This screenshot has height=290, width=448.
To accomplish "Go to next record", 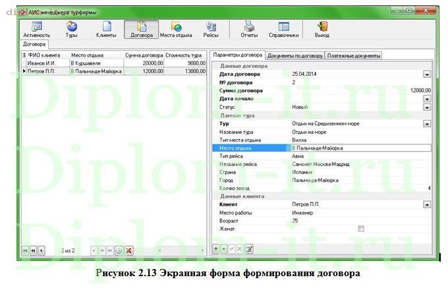I will pyautogui.click(x=94, y=250).
